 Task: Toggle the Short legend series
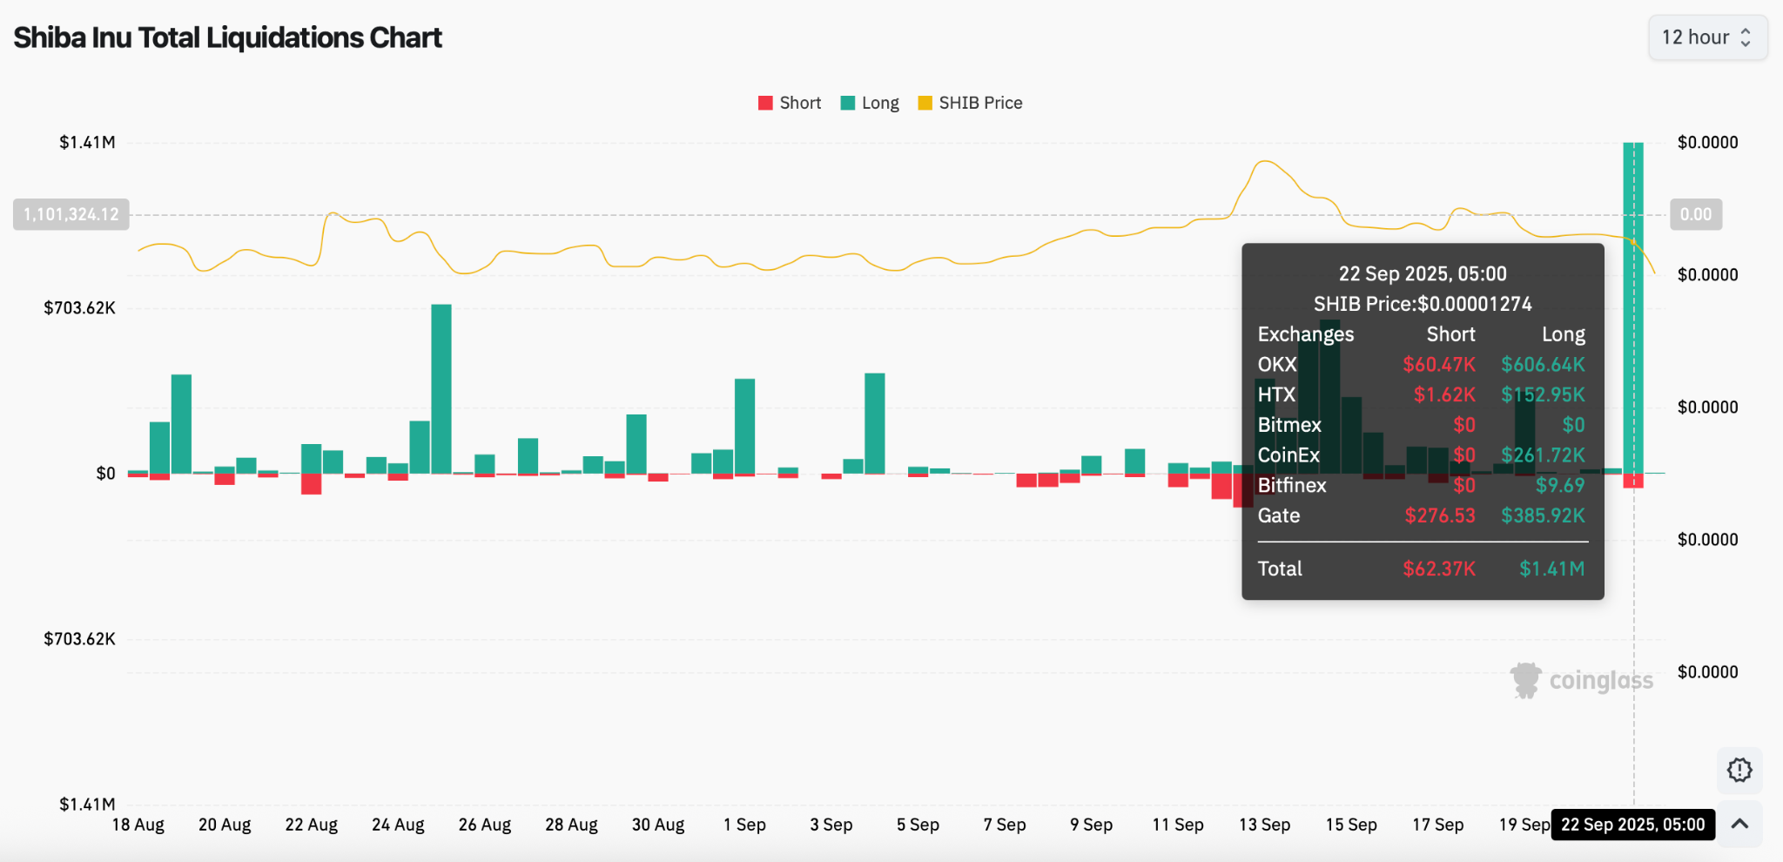[x=790, y=103]
